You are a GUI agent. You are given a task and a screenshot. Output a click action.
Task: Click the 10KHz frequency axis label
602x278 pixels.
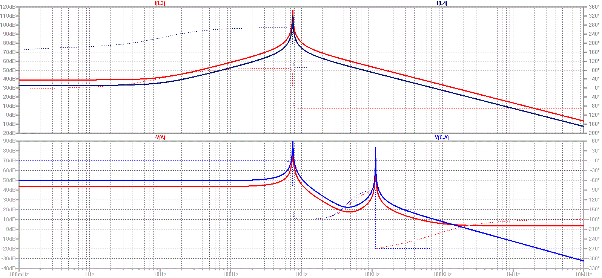coord(372,274)
